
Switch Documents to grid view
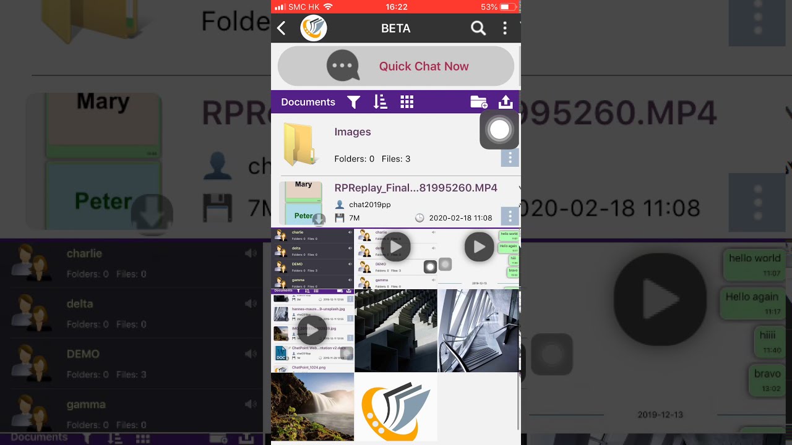pyautogui.click(x=407, y=103)
